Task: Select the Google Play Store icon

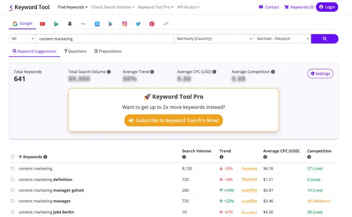Action: tap(111, 24)
